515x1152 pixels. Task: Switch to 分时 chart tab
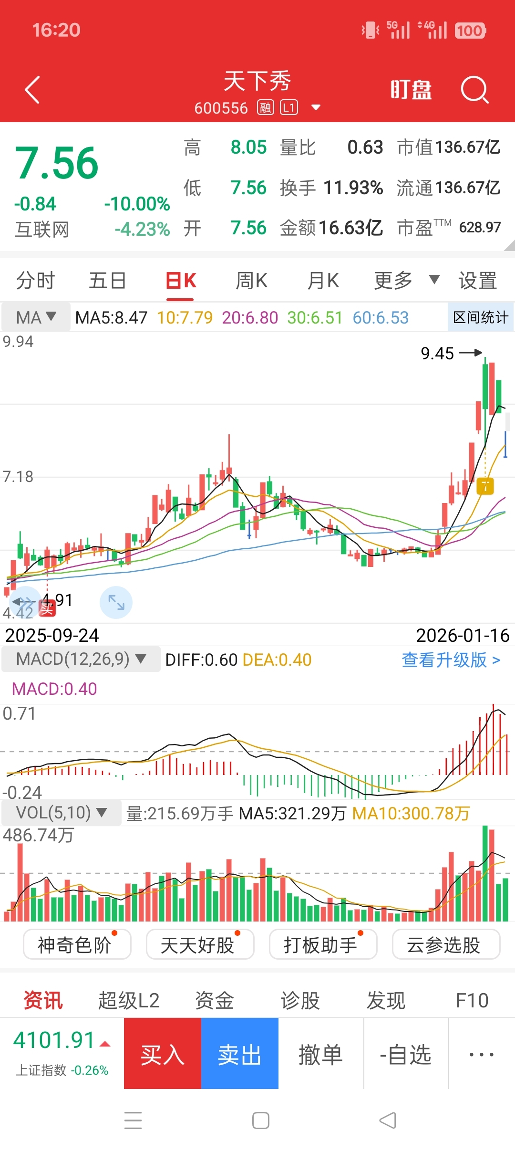click(36, 281)
